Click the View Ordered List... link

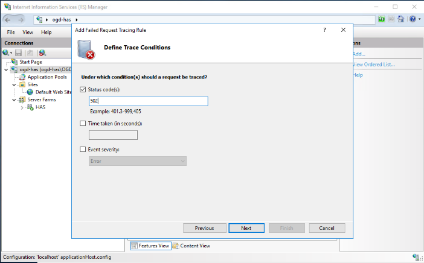click(x=374, y=65)
